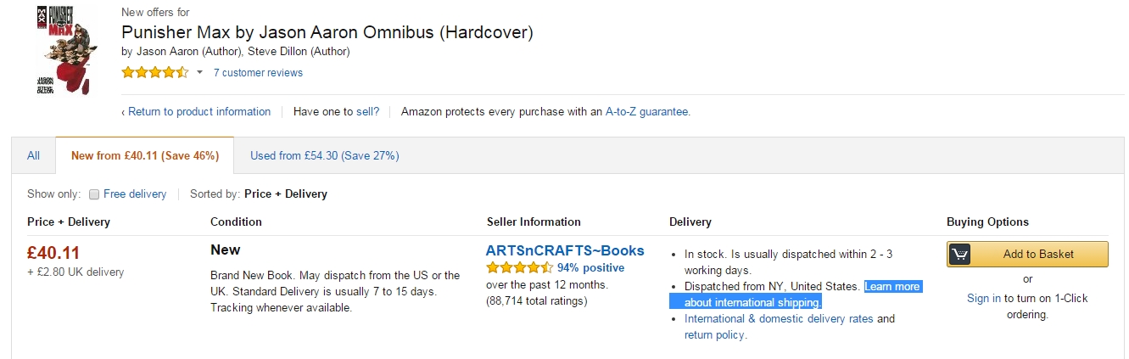
Task: Expand the rating breakdown dropdown arrow
Action: 199,73
